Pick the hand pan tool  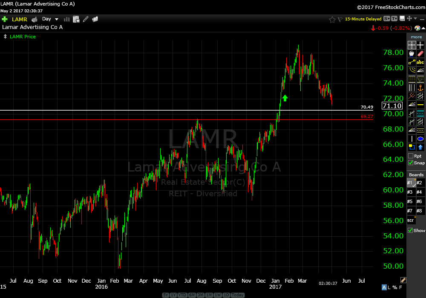click(x=412, y=54)
